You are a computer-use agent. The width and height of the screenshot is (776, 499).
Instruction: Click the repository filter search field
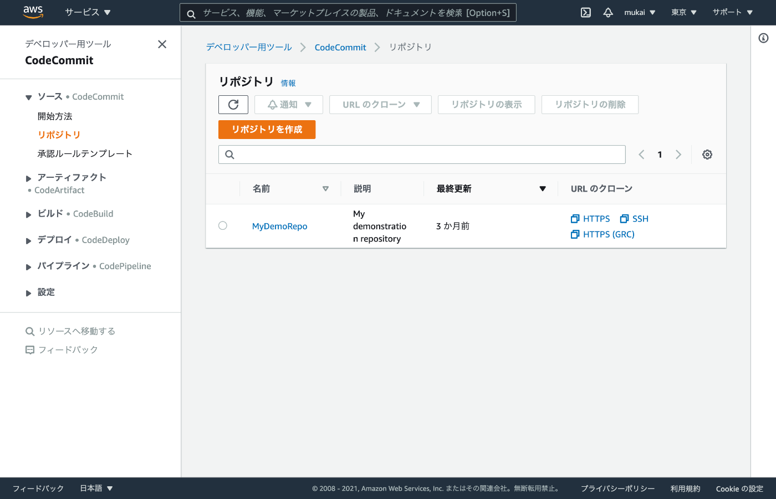422,155
